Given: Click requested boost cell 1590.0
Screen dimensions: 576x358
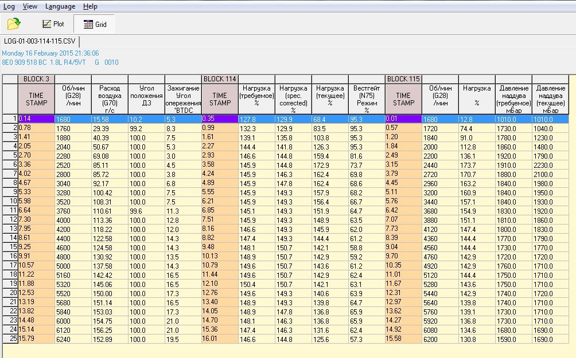Looking at the screenshot, I should click(x=513, y=339).
